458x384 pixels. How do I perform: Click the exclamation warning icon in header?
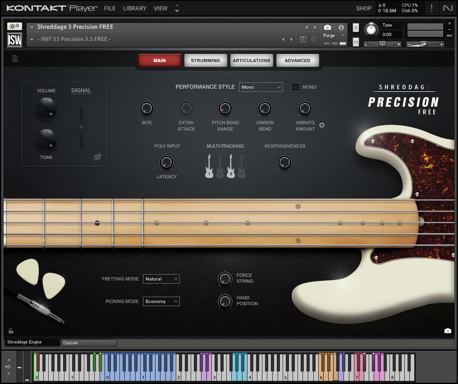pyautogui.click(x=431, y=8)
